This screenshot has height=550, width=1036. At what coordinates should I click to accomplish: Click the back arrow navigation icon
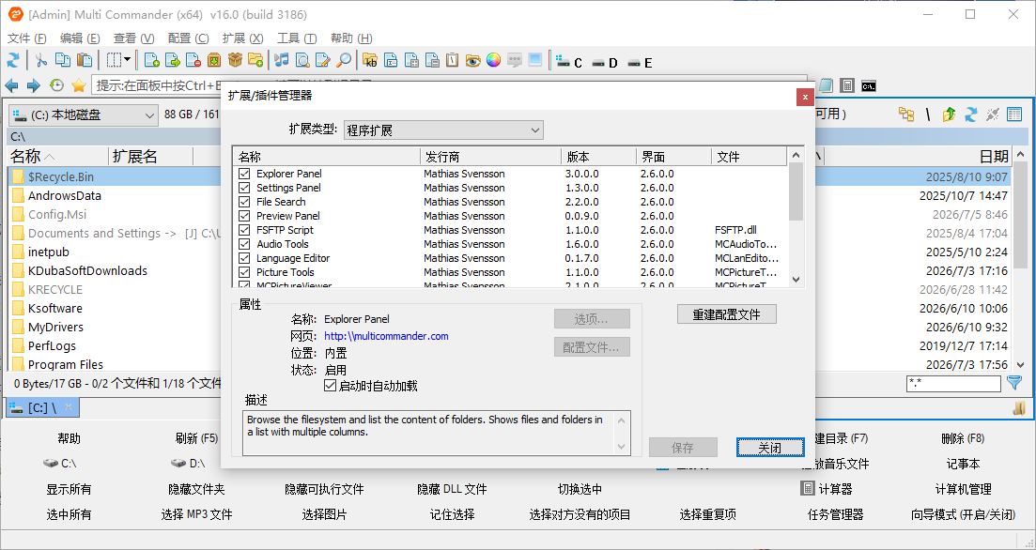(11, 85)
